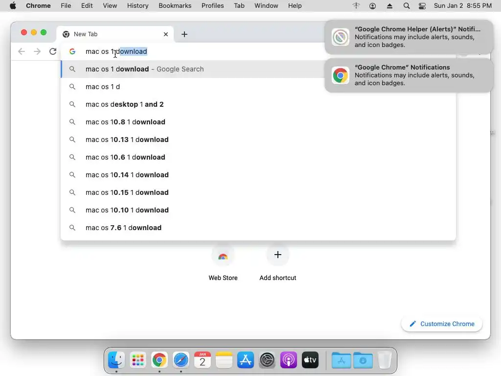Viewport: 501px width, 376px height.
Task: Click the Customize Chrome button
Action: 442,324
